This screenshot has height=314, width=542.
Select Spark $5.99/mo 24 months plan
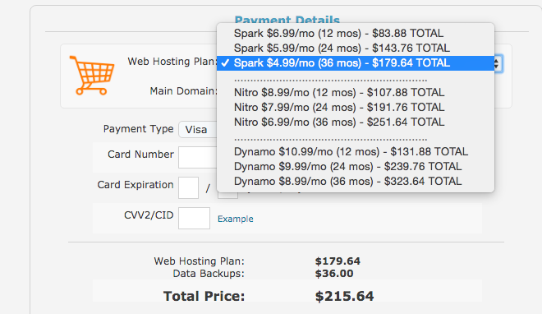tap(356, 48)
